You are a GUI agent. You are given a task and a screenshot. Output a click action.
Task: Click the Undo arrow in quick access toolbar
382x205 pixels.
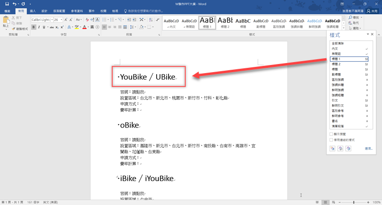tap(15, 4)
